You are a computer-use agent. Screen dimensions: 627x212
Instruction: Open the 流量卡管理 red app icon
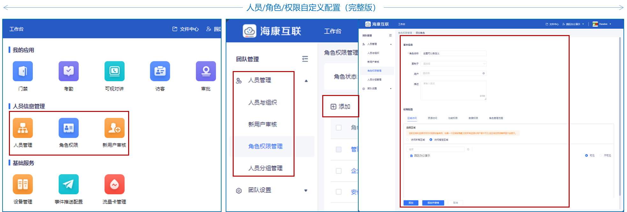114,184
